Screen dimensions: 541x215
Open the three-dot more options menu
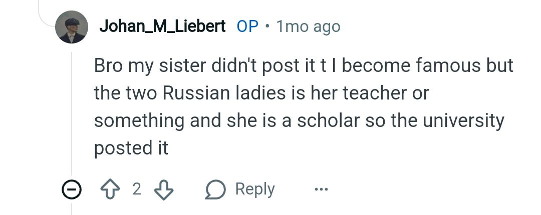(x=321, y=189)
